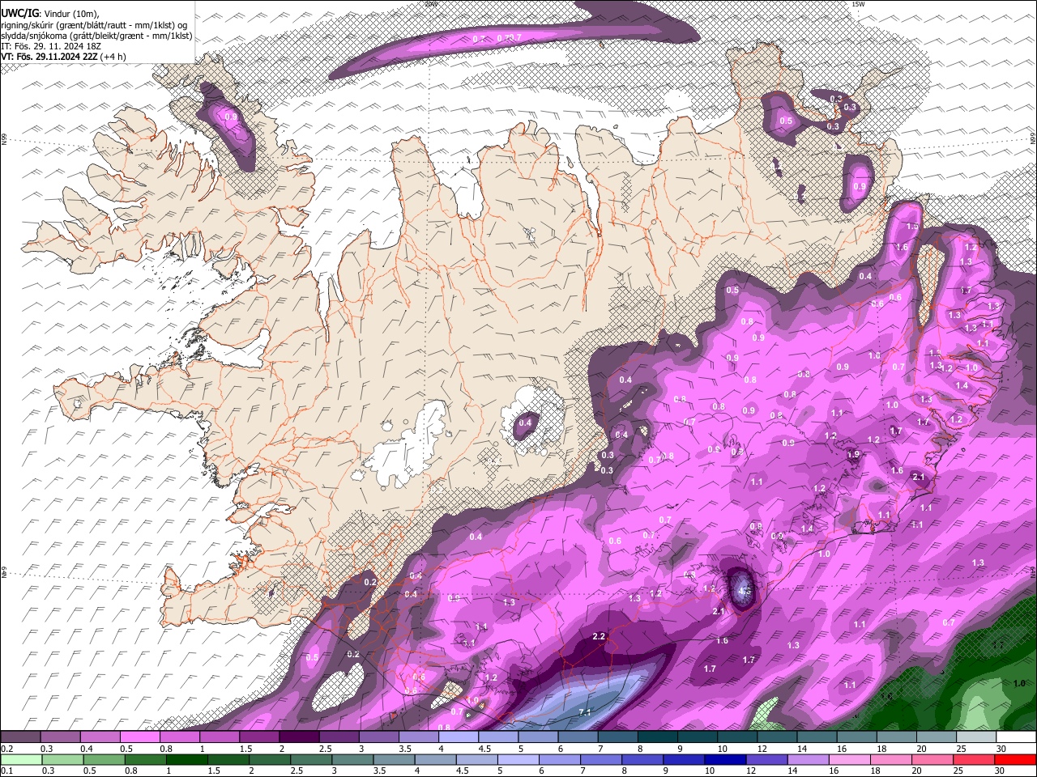Click the 7.1 precipitation value near bottom
The width and height of the screenshot is (1037, 777).
(x=585, y=712)
